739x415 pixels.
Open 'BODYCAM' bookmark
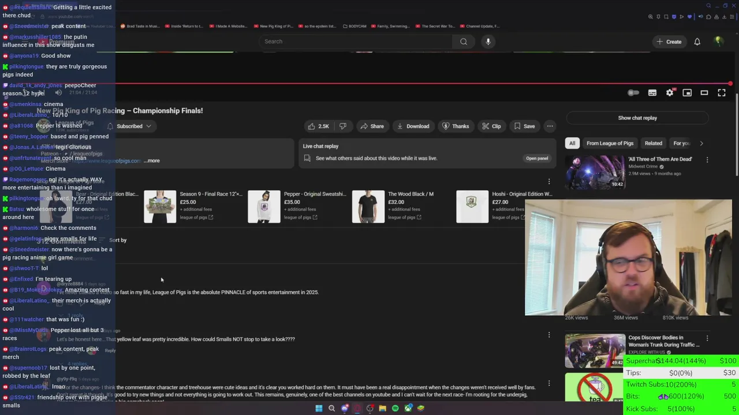pyautogui.click(x=354, y=26)
